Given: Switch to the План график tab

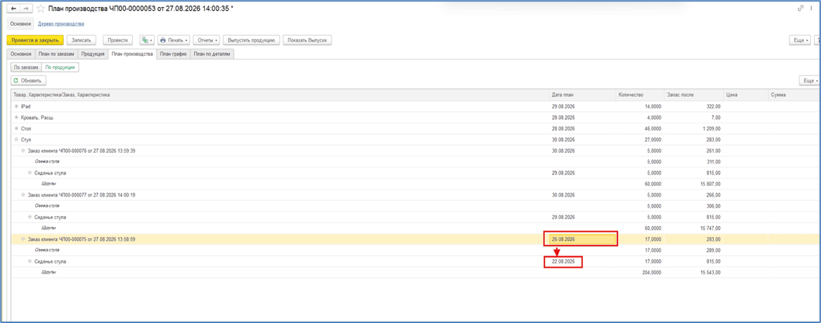Looking at the screenshot, I should (x=173, y=54).
